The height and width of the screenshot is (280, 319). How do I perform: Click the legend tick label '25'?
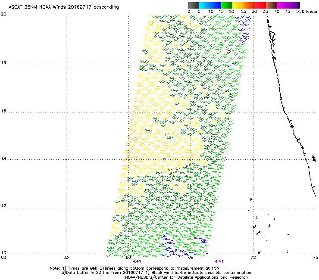point(244,11)
